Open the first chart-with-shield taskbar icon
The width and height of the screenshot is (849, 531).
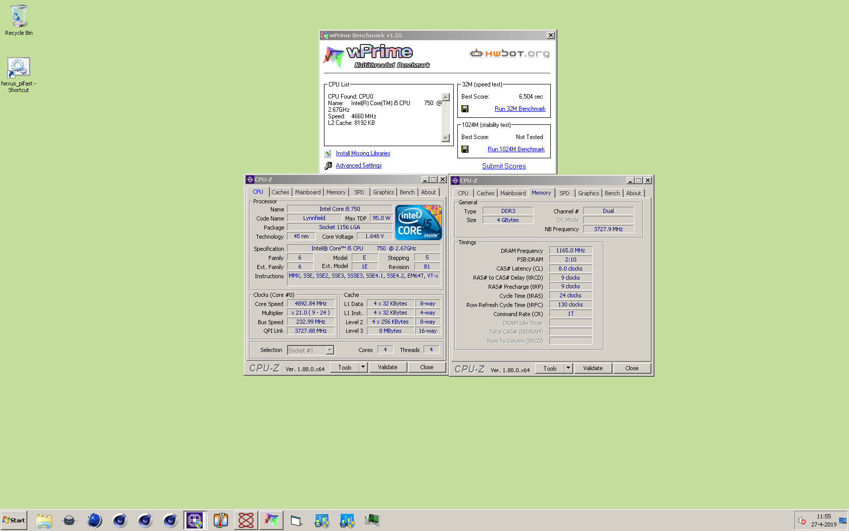coord(322,520)
